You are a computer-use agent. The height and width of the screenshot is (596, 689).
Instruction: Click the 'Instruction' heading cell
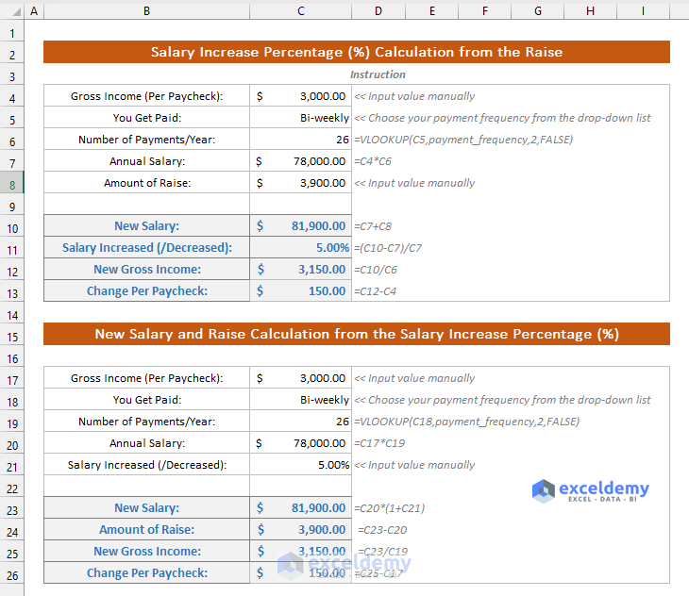pyautogui.click(x=378, y=74)
